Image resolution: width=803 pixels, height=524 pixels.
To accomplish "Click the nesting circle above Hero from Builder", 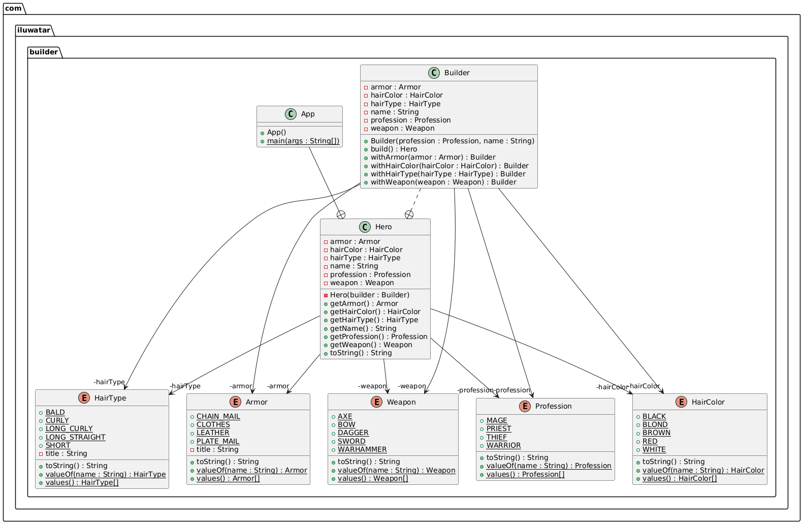I will click(409, 214).
